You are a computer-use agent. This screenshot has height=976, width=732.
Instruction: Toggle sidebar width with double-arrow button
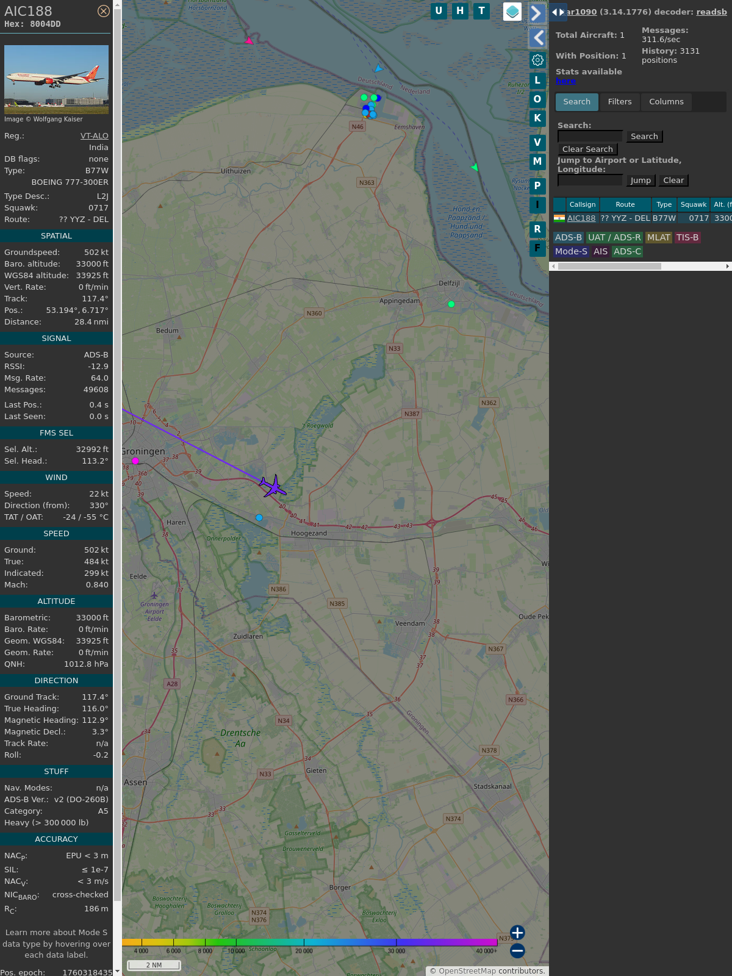pos(558,12)
